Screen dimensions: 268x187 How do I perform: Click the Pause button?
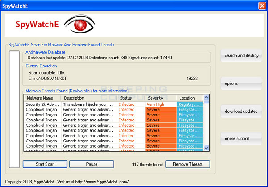pos(92,164)
